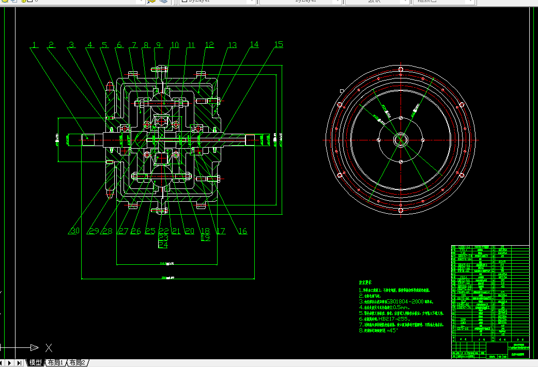The image size is (538, 367).
Task: Select part balloon number 26
Action: [x=135, y=231]
